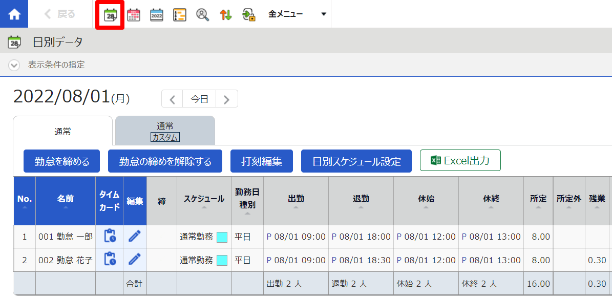
Task: Click cyan schedule swatch in 勤怠 一郎 row
Action: click(222, 237)
